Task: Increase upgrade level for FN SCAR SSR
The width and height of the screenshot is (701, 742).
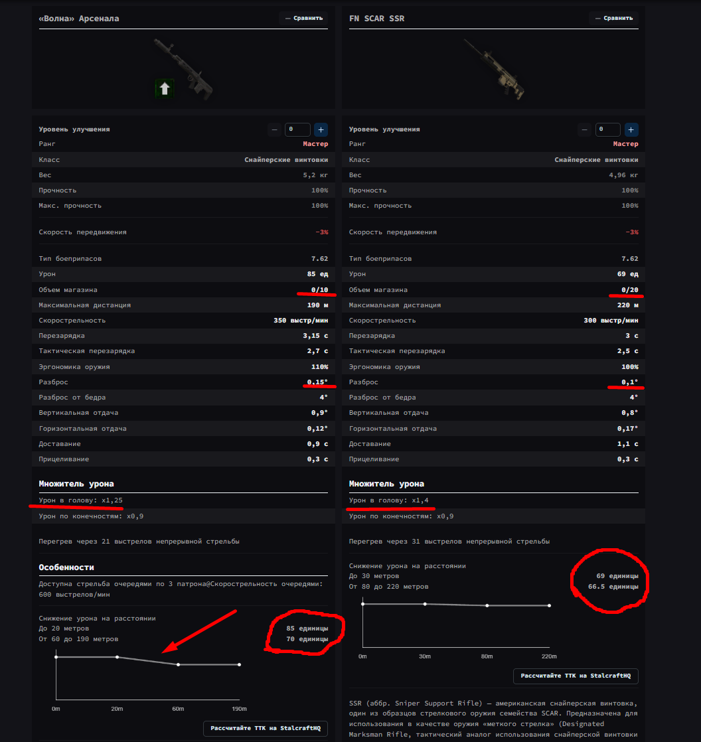Action: coord(631,129)
